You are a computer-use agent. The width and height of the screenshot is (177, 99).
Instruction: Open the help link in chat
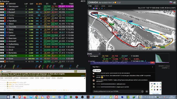2,78
